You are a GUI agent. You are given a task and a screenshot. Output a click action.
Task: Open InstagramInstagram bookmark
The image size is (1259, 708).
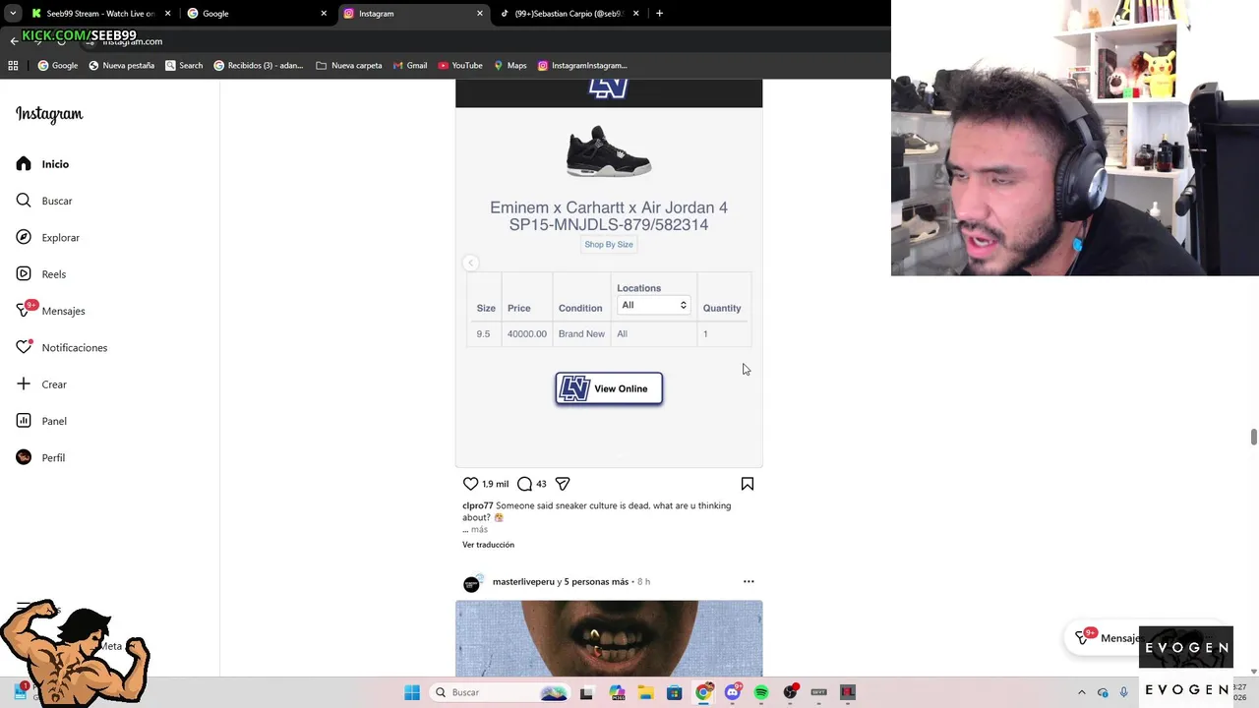[582, 66]
